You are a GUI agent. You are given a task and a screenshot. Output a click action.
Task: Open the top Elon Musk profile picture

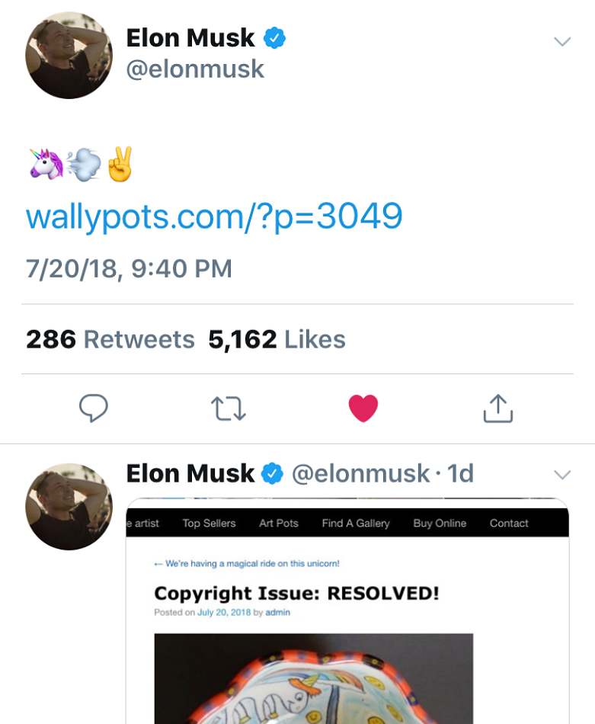point(69,55)
